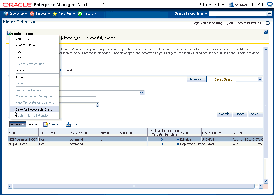This screenshot has width=274, height=195.
Task: Expand the Setup menu
Action: [x=205, y=5]
